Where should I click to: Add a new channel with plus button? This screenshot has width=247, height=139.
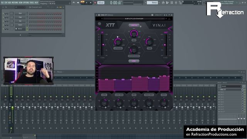(x=20, y=35)
